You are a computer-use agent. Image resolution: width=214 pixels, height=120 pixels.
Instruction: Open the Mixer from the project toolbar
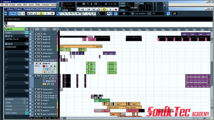point(24,14)
